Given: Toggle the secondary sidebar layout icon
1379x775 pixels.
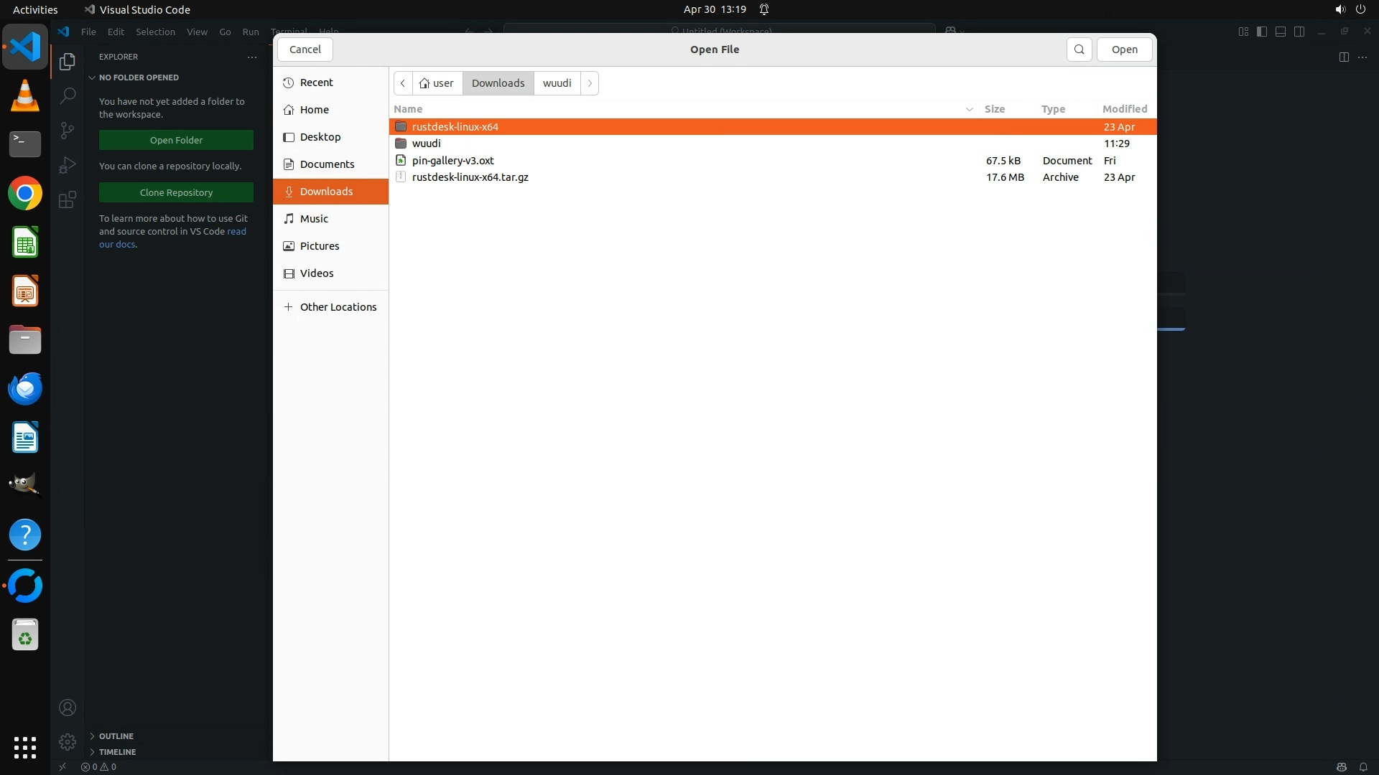Looking at the screenshot, I should [1299, 32].
